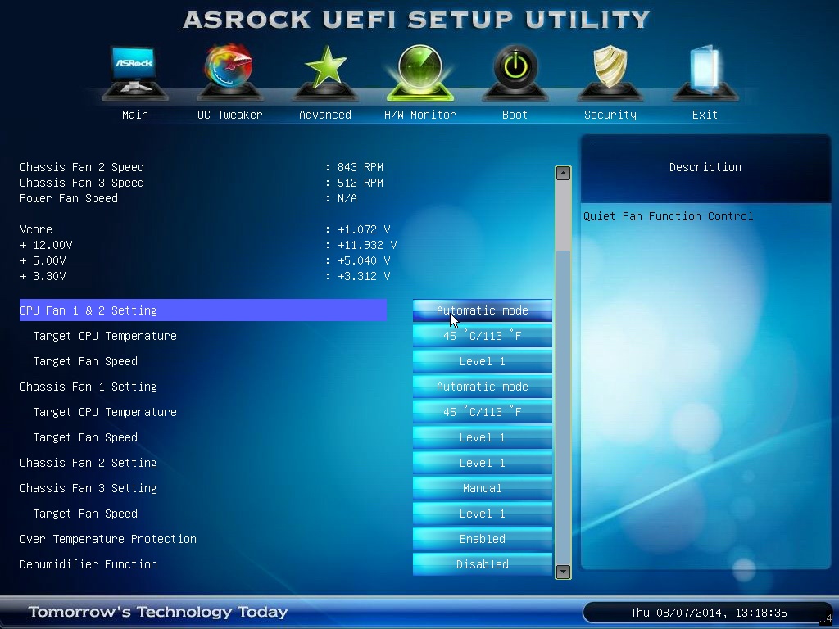
Task: Click the open door Exit icon
Action: (705, 72)
